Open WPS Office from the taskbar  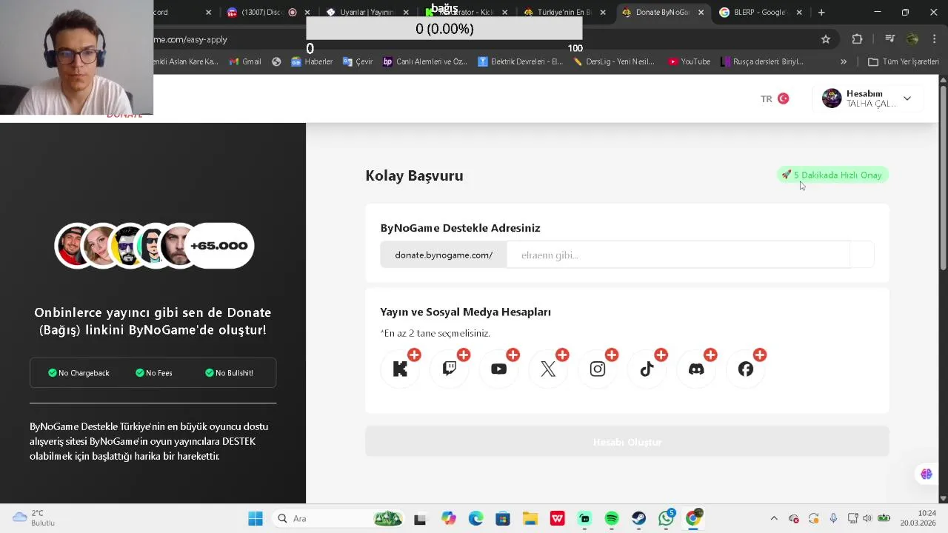(558, 518)
